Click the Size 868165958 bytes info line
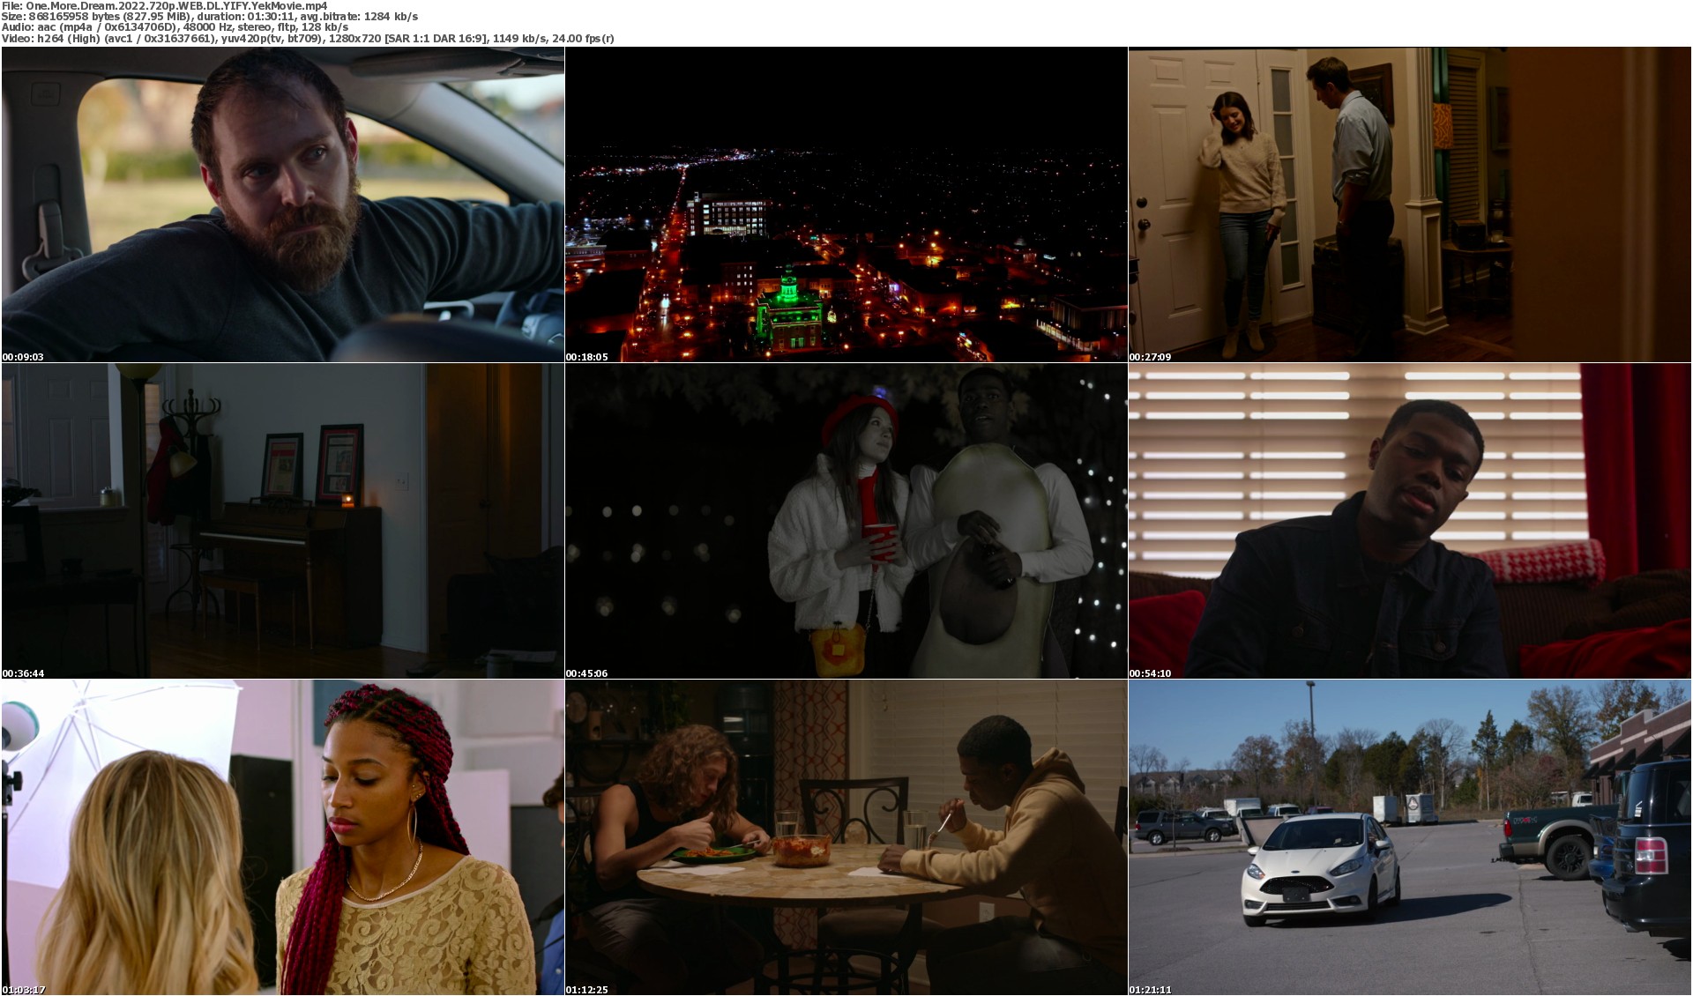Image resolution: width=1693 pixels, height=996 pixels. [210, 17]
